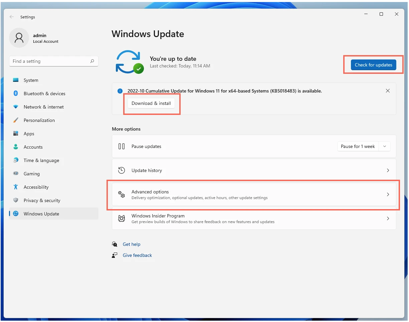
Task: Click the admin Local Account name
Action: pos(45,38)
